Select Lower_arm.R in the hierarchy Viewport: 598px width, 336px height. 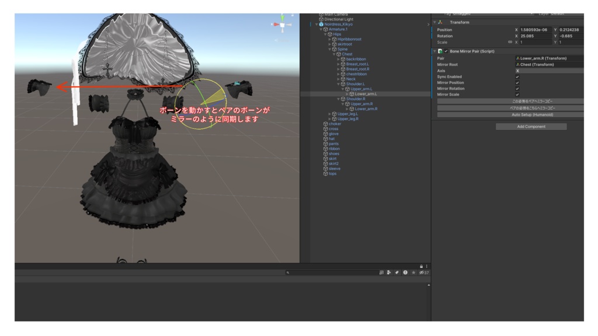click(x=366, y=109)
